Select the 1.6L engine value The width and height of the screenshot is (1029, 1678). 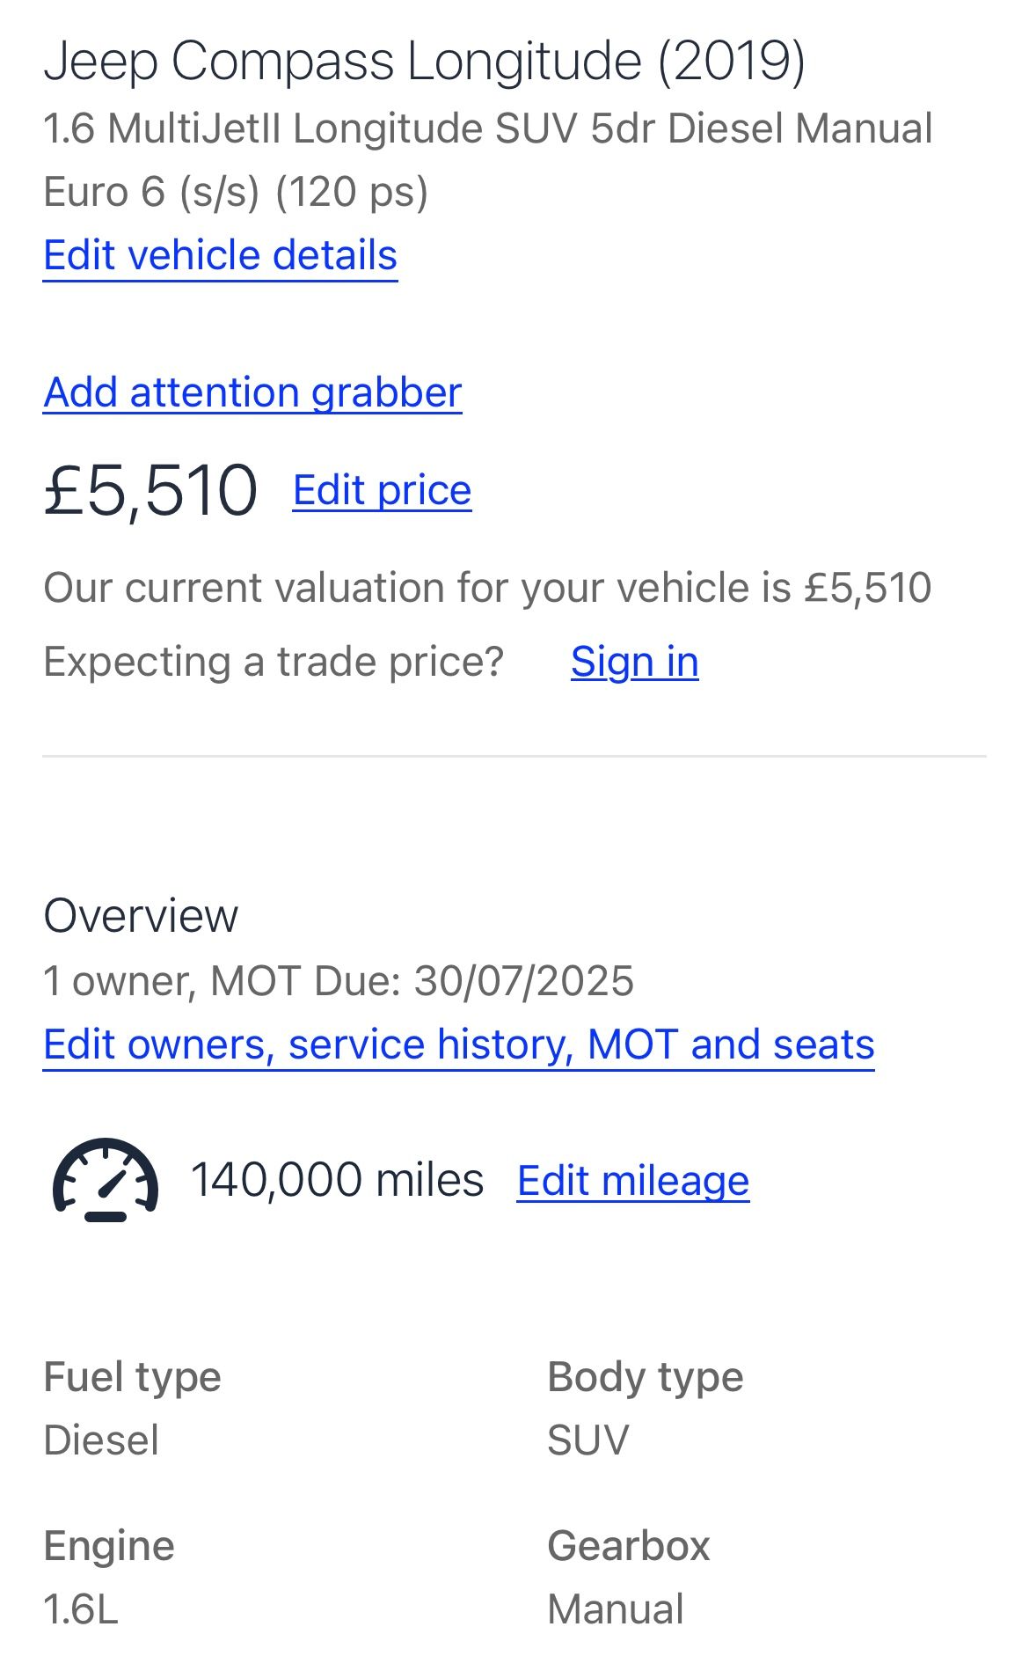[80, 1609]
